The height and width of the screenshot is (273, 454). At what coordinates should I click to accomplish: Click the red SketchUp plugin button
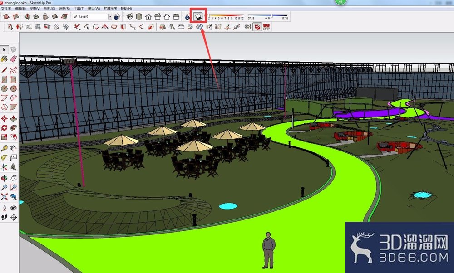[x=257, y=27]
